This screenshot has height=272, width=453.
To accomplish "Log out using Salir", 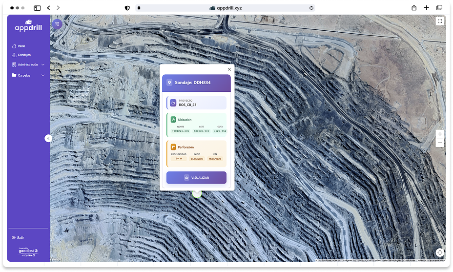I will [18, 238].
